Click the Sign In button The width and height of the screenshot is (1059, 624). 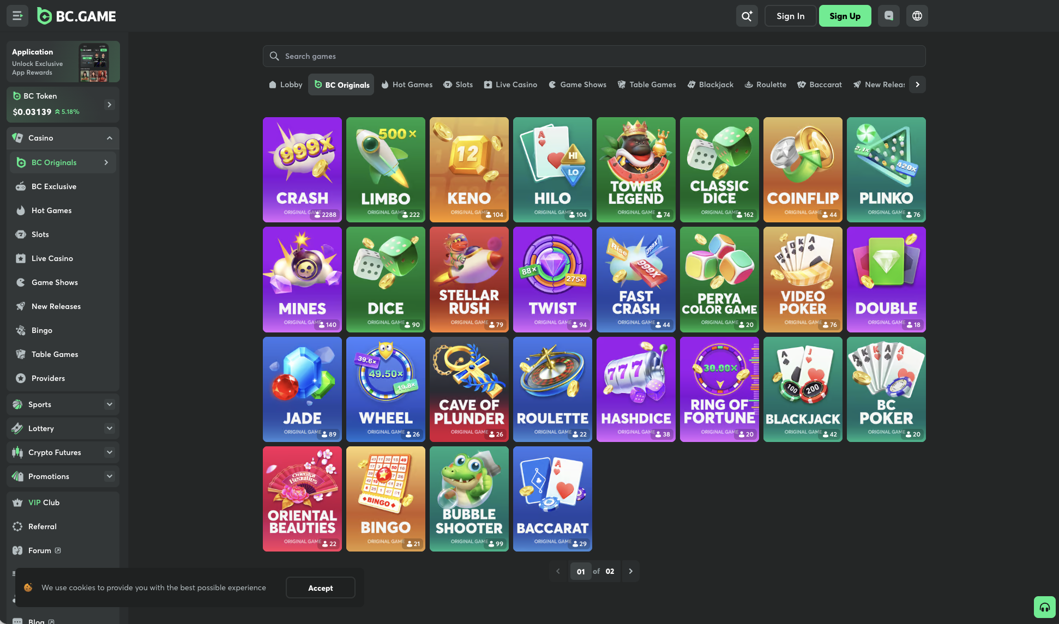[790, 16]
